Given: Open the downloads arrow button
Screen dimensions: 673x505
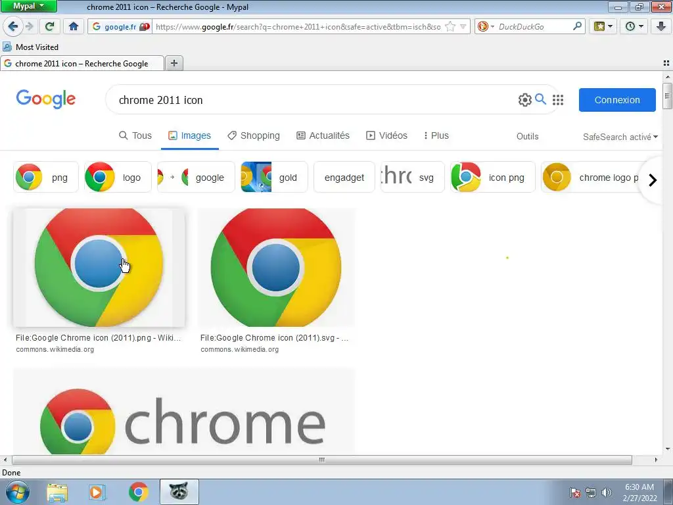Looking at the screenshot, I should [661, 26].
